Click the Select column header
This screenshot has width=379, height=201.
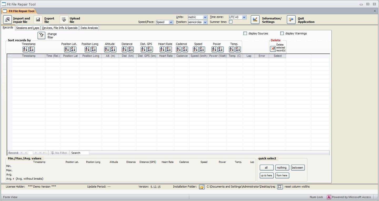tap(277, 56)
